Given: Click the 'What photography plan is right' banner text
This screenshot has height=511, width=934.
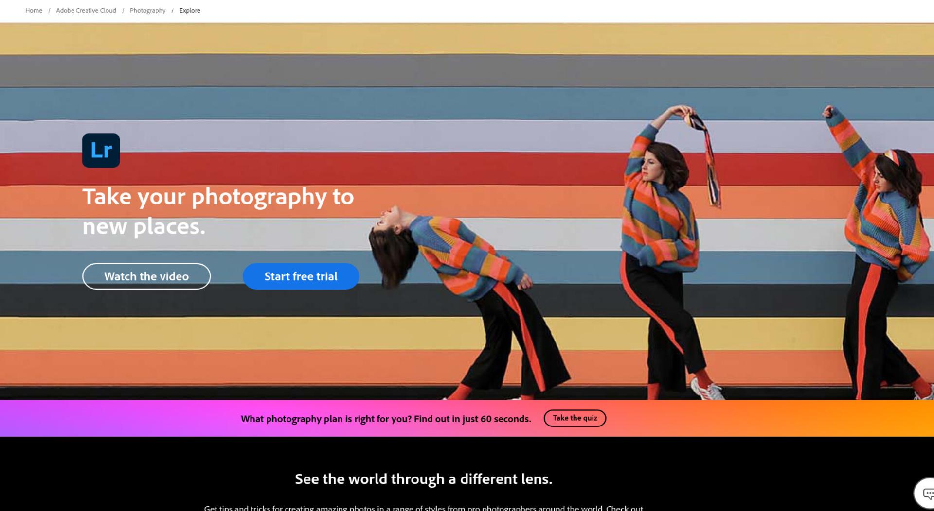Looking at the screenshot, I should point(386,419).
